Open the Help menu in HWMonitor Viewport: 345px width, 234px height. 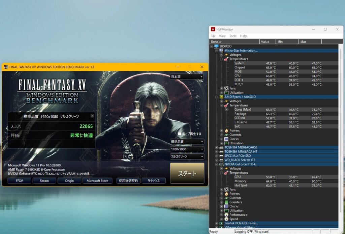243,36
